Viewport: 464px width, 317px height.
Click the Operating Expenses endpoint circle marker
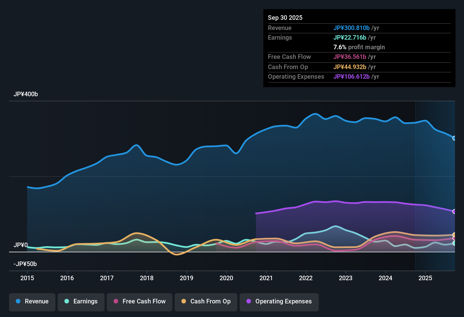(x=454, y=211)
